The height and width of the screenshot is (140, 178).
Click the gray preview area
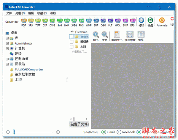(x=132, y=86)
